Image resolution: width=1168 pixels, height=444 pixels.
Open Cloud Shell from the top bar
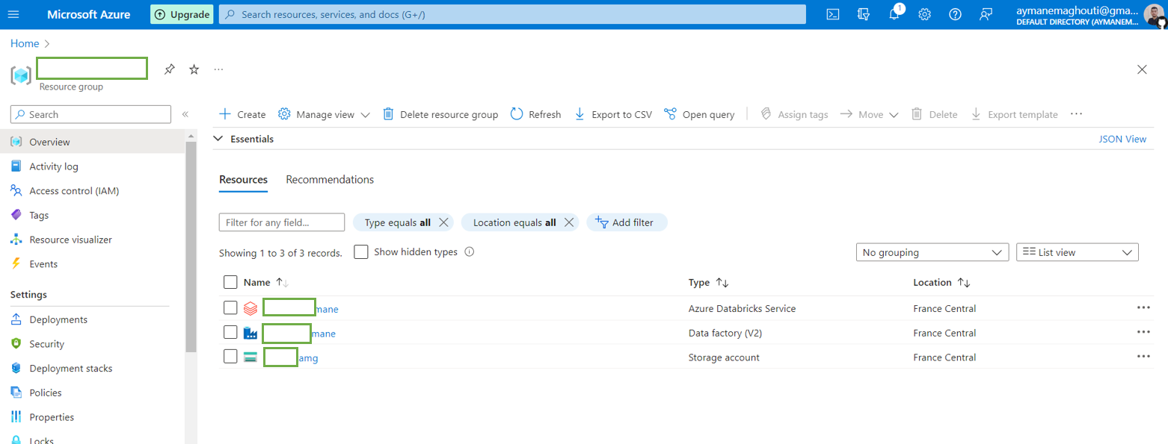pyautogui.click(x=833, y=14)
